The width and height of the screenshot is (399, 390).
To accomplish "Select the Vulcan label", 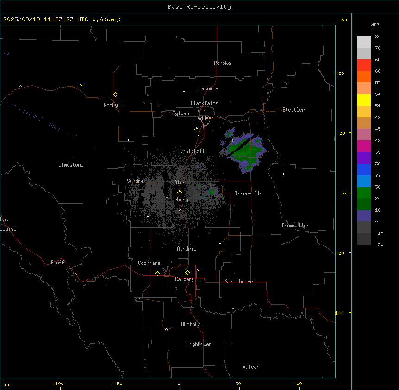I will pyautogui.click(x=251, y=367).
